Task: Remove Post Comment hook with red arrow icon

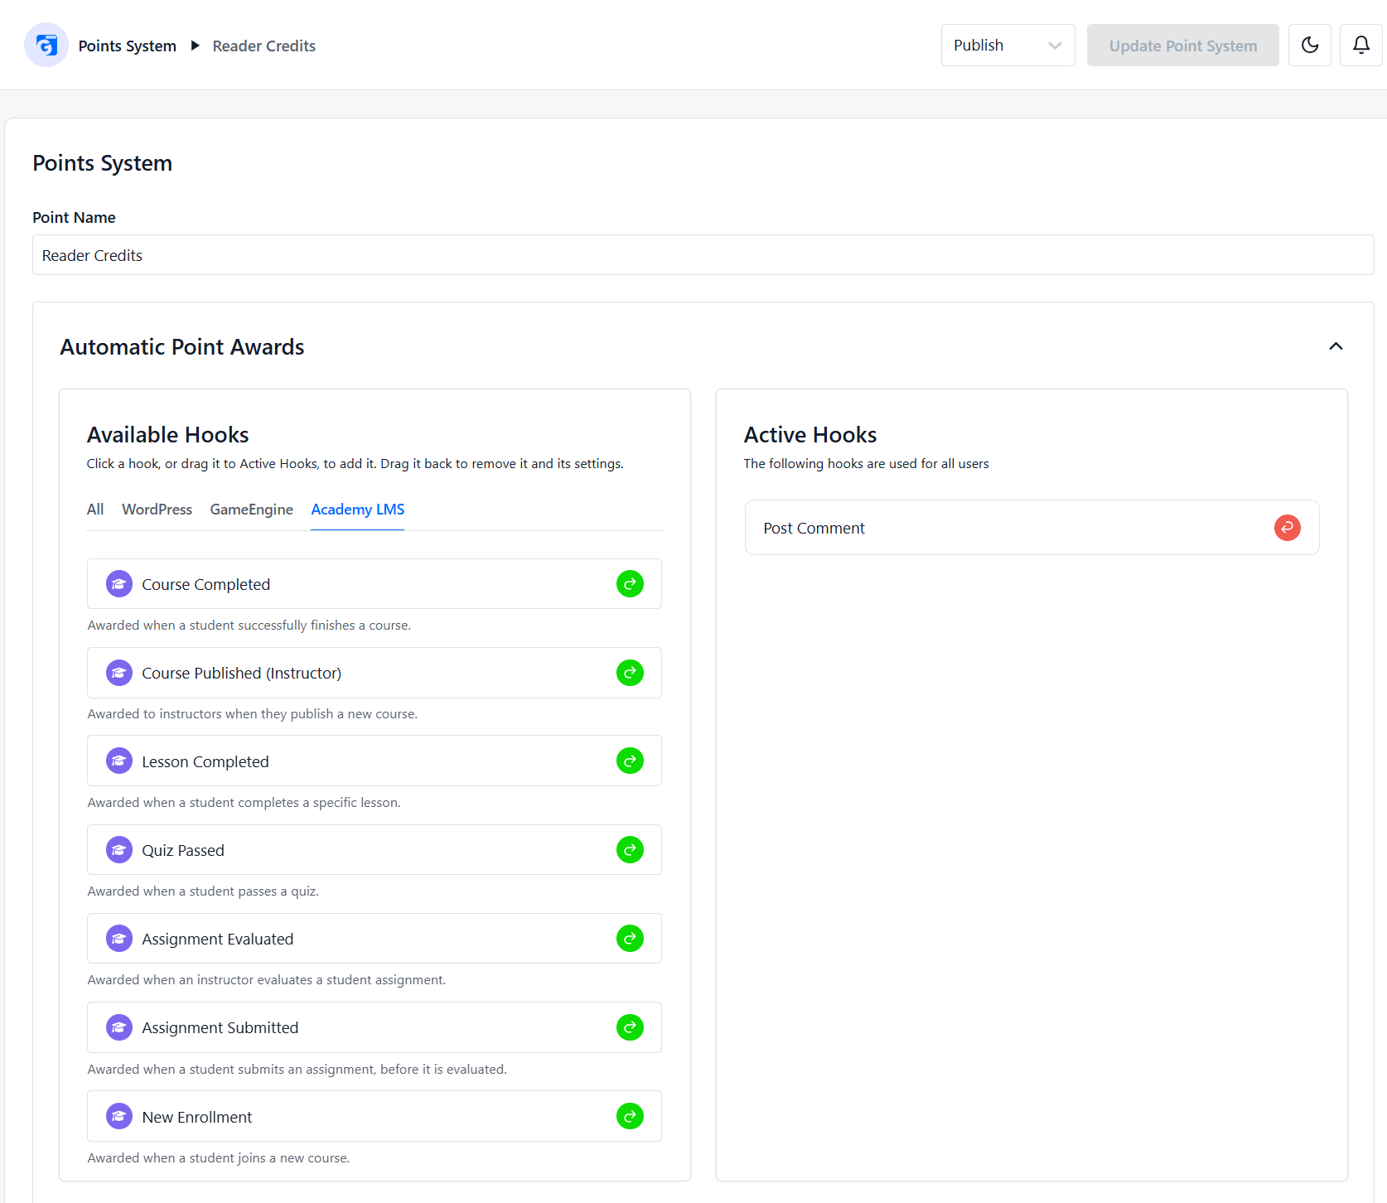Action: point(1287,528)
